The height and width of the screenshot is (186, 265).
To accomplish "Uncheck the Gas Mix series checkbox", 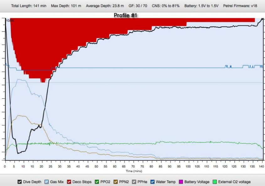I will pos(47,182).
